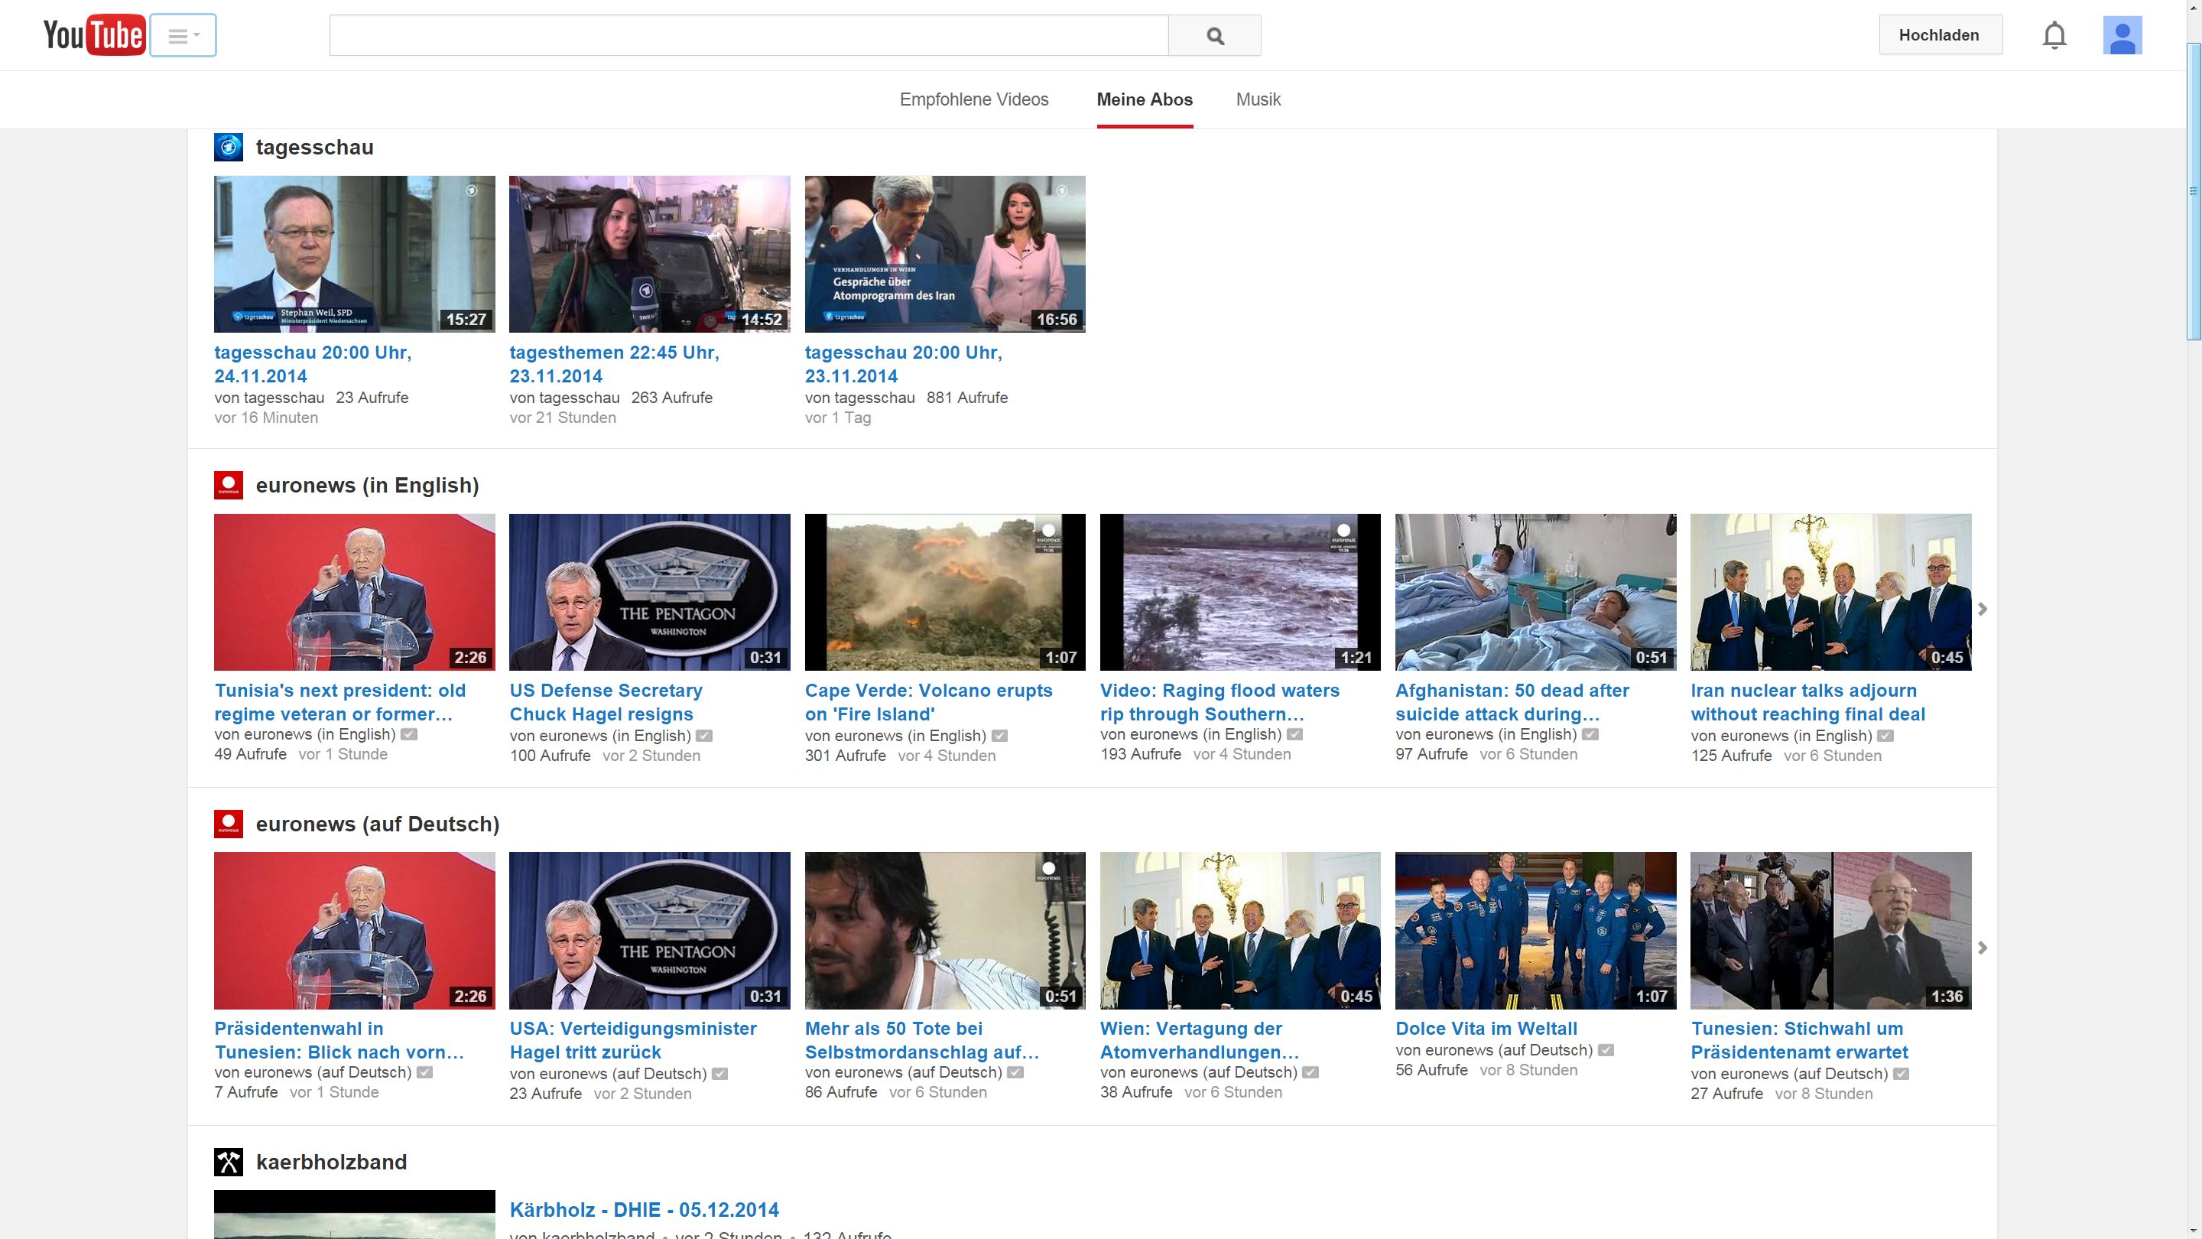Show next videos in euronews Deutsch row
The image size is (2202, 1239).
point(1983,948)
